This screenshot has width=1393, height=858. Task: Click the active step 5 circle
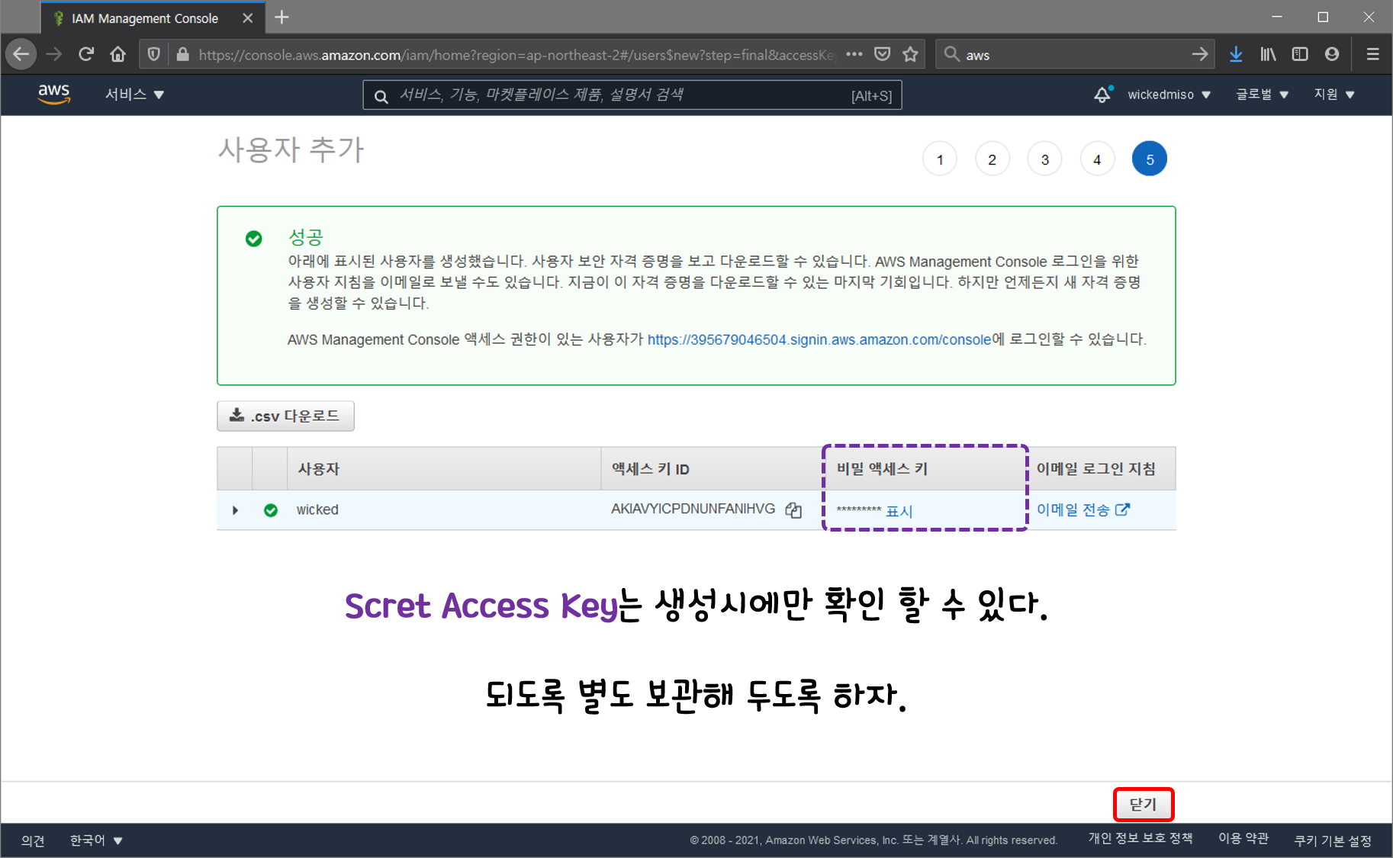(x=1150, y=159)
